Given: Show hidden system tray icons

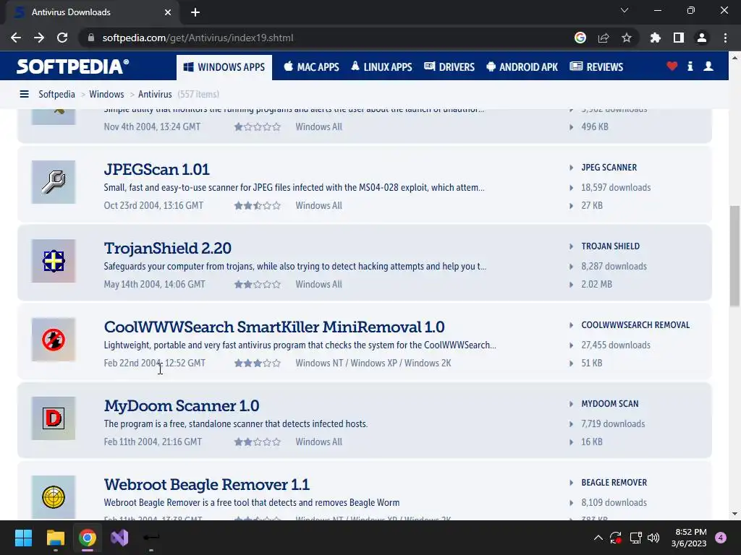Looking at the screenshot, I should point(598,538).
